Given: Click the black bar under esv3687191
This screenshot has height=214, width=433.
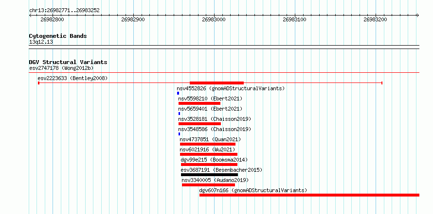Looking at the screenshot, I should pos(209,175).
